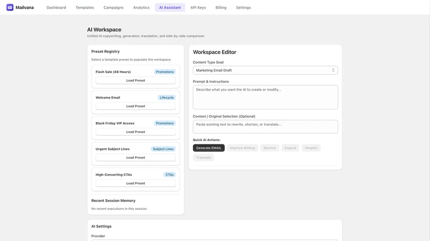Image resolution: width=430 pixels, height=241 pixels.
Task: Click 'No recent executions in this session.' text
Action: [119, 209]
